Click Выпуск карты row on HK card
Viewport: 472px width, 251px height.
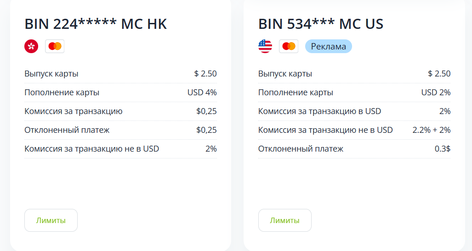pyautogui.click(x=120, y=74)
